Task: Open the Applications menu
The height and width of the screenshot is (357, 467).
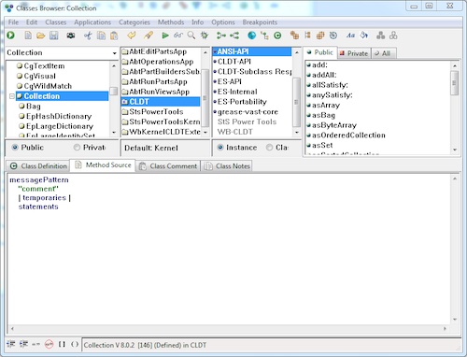Action: 92,22
